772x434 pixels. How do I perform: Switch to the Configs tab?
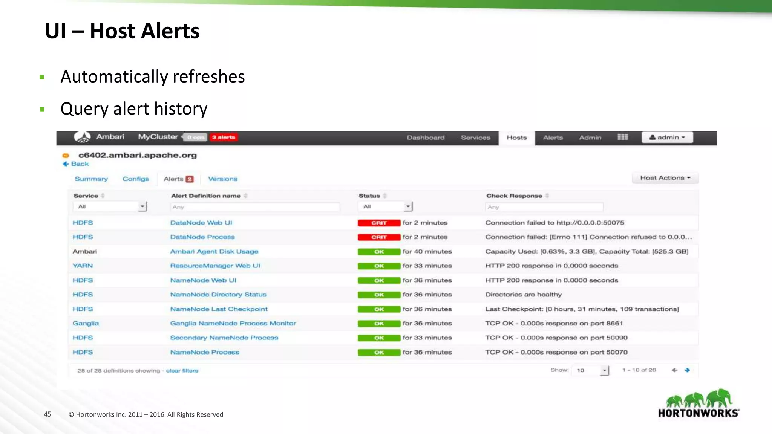pyautogui.click(x=136, y=179)
